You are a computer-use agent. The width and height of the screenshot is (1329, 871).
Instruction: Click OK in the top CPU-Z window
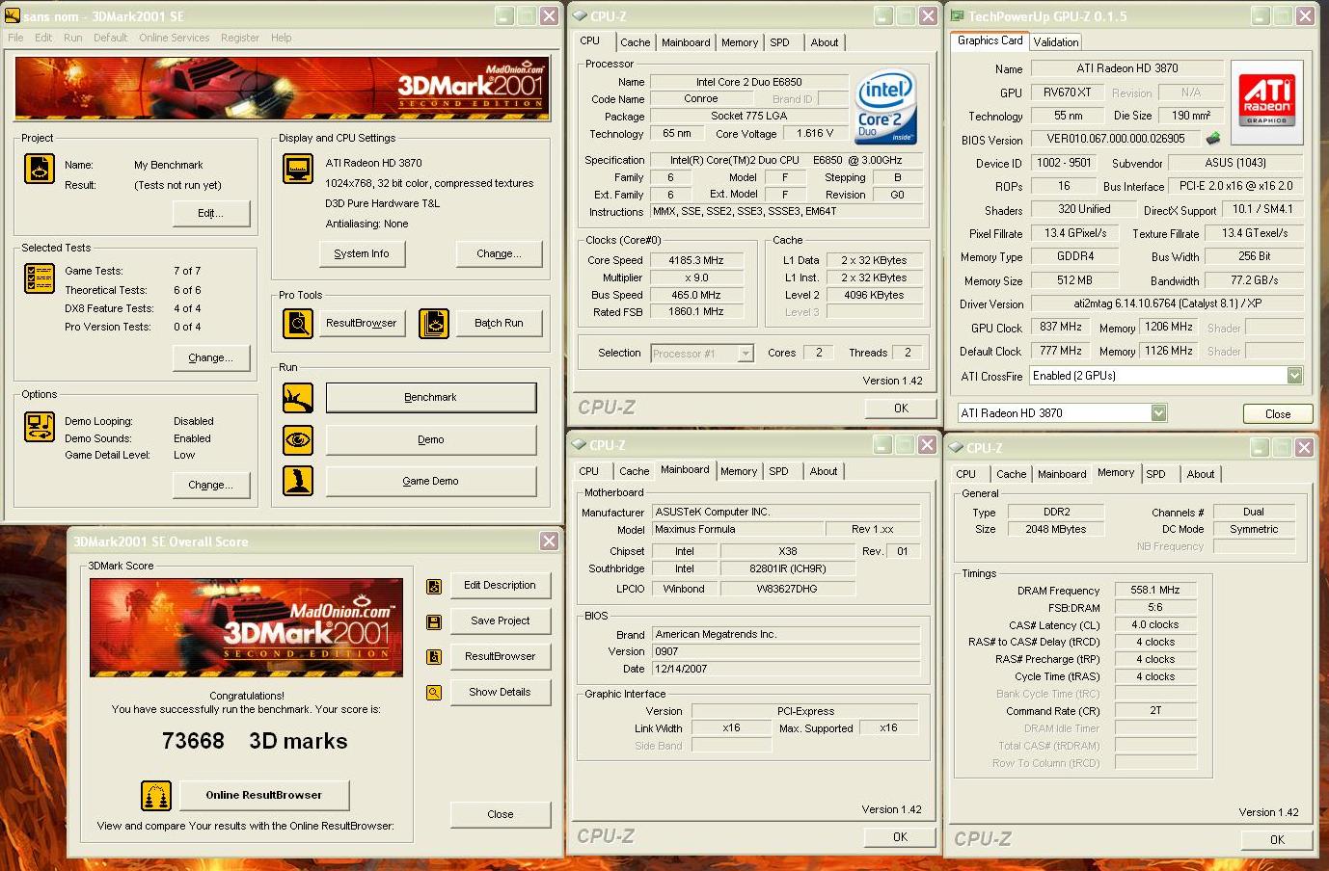coord(901,408)
